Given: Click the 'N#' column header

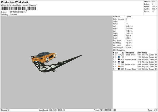Looking at the screenshot, I should click(116, 53).
